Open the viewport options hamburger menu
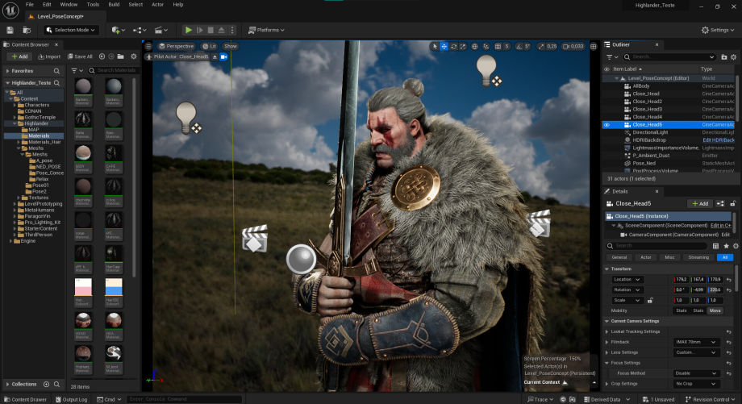 coord(148,46)
